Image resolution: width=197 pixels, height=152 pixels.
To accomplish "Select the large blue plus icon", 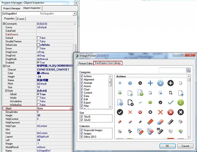I will point(150,83).
